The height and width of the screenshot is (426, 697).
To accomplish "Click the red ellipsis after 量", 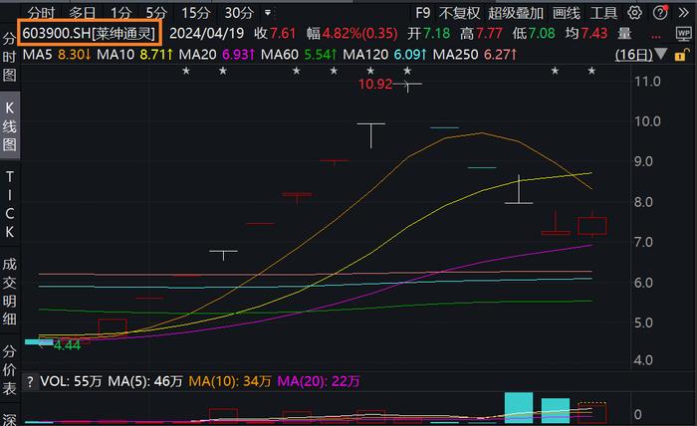I will 655,37.
